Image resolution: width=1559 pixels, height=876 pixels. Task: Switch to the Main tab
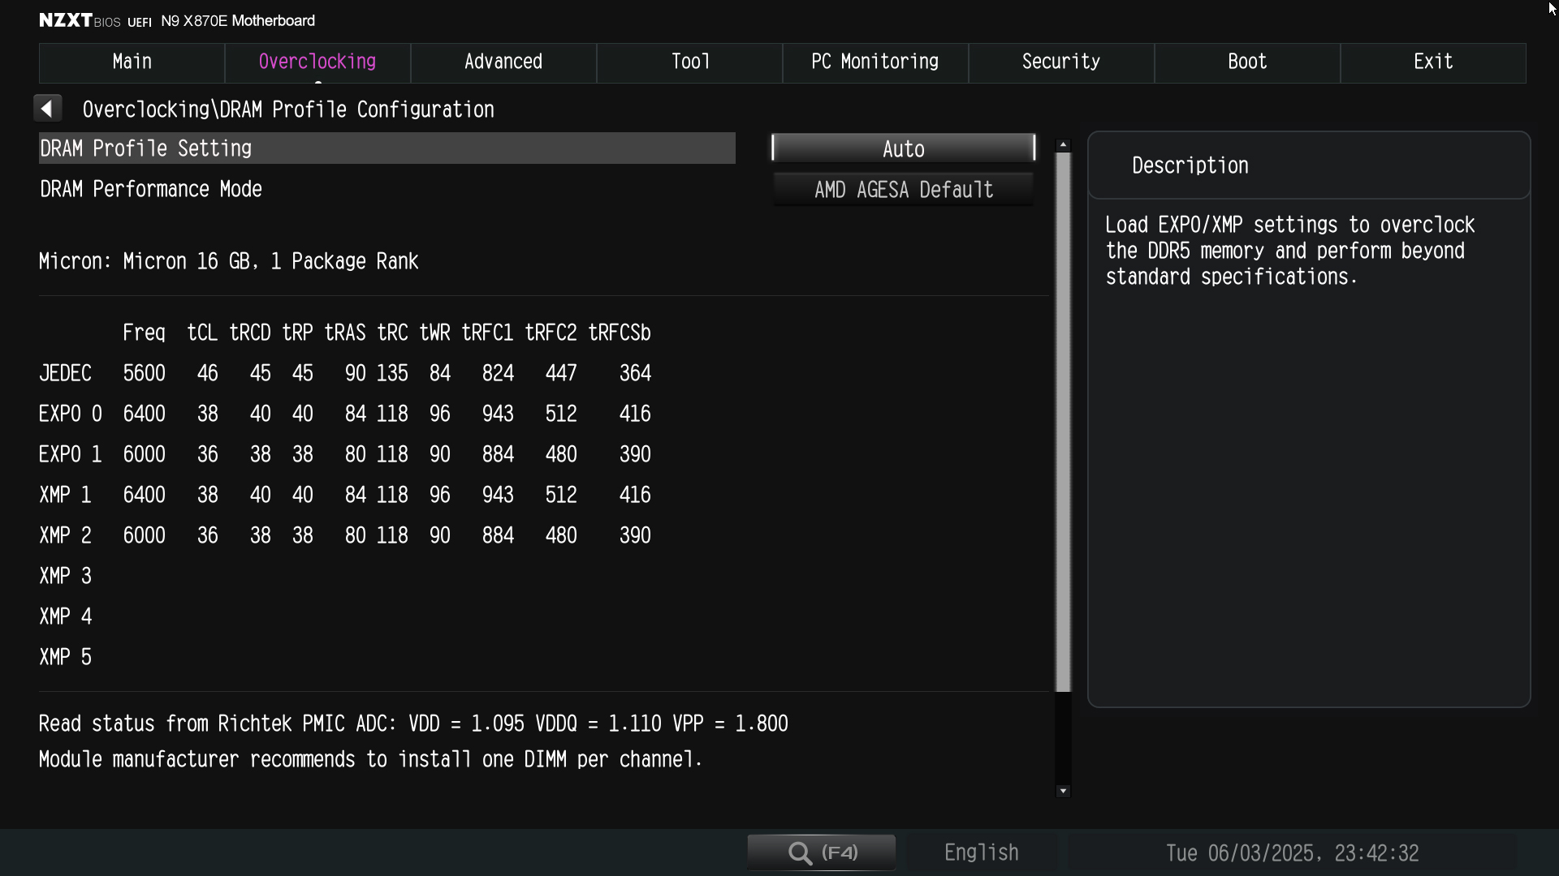[132, 62]
